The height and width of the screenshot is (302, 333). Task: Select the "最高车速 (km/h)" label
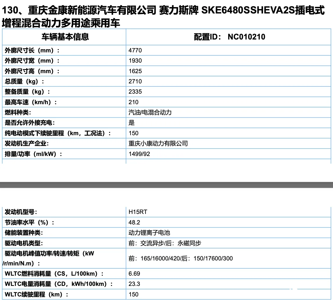click(x=31, y=102)
